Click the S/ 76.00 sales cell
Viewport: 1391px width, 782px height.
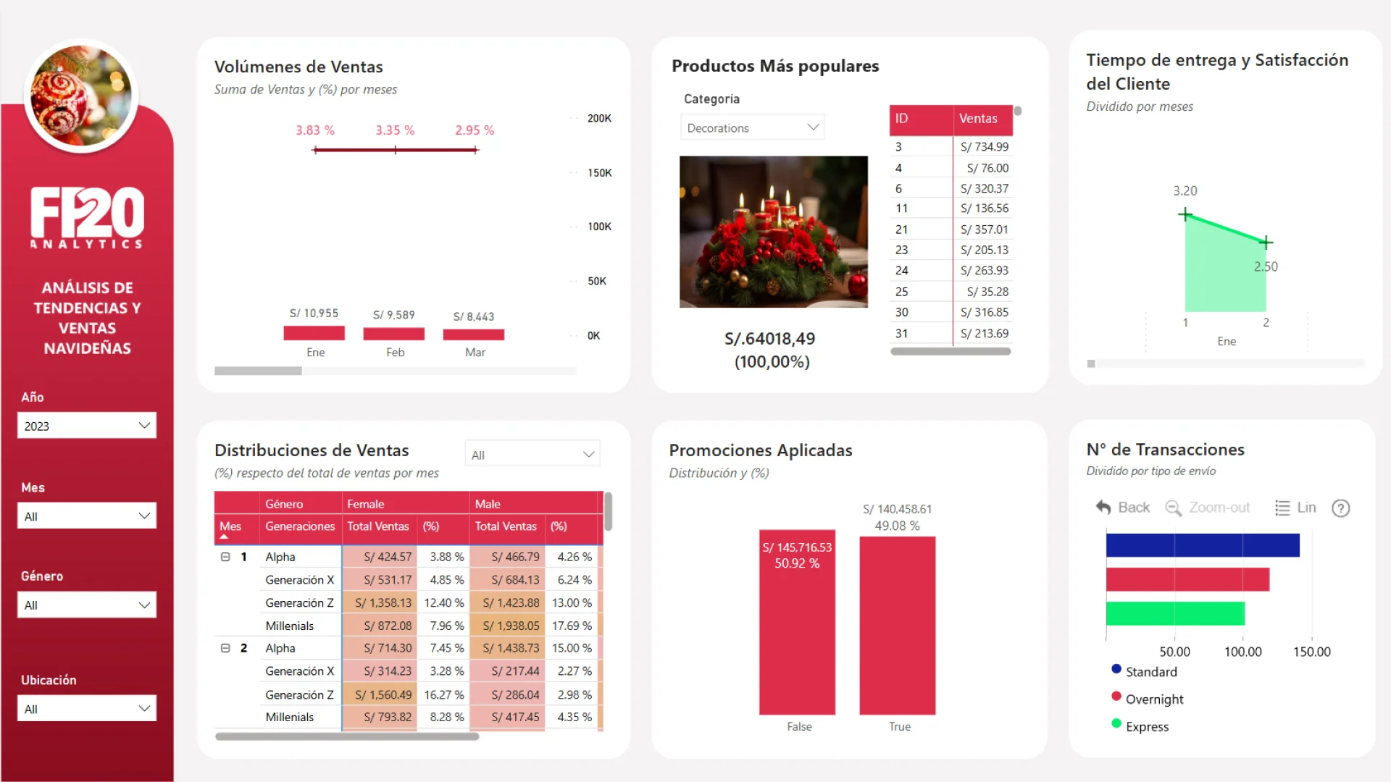pos(987,168)
